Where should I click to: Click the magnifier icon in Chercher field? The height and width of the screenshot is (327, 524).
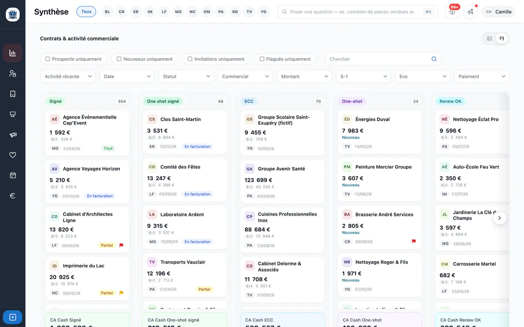[434, 59]
